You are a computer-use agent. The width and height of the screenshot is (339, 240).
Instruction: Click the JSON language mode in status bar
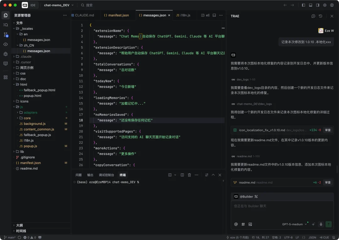pyautogui.click(x=312, y=237)
